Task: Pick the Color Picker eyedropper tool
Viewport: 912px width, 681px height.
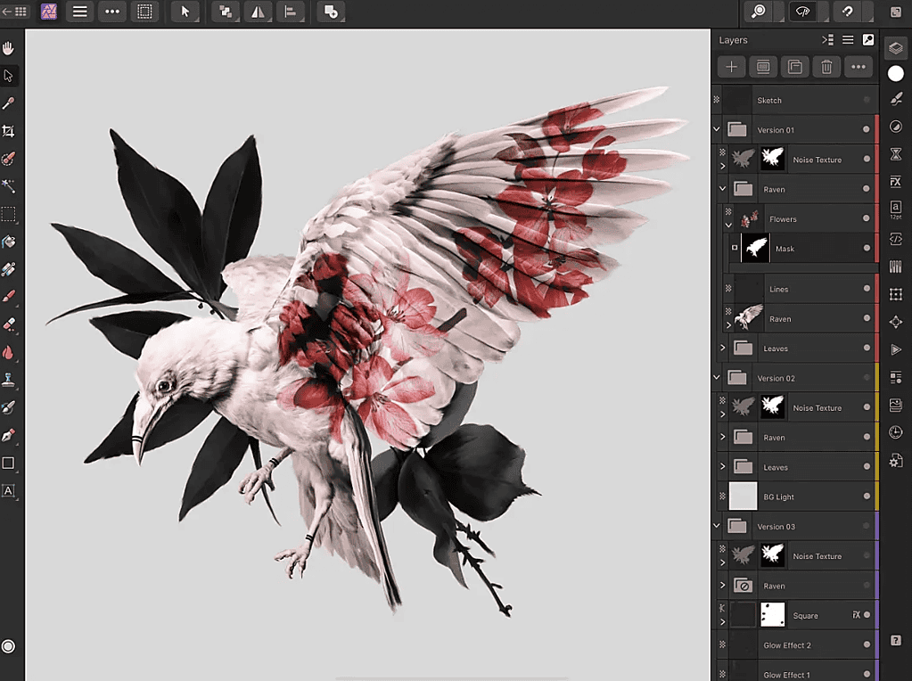Action: 8,103
